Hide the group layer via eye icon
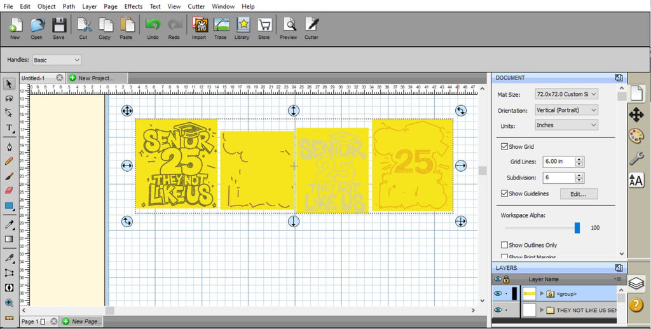The height and width of the screenshot is (329, 651). tap(498, 294)
